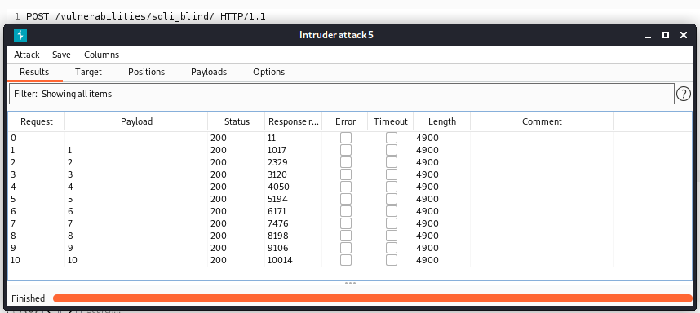Click the POST request line in background editor

click(146, 16)
